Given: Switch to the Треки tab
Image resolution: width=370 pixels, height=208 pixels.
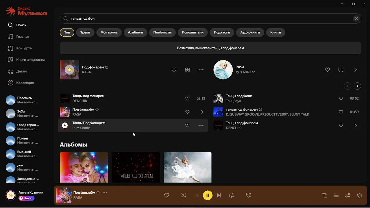Looking at the screenshot, I should (85, 32).
